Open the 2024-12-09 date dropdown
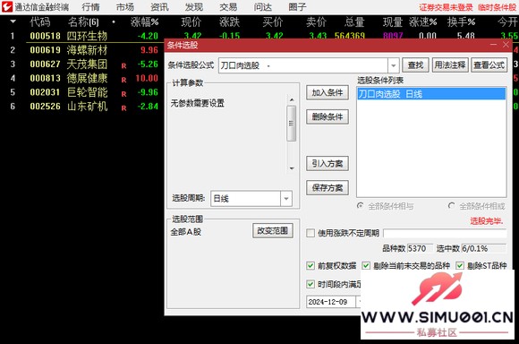The width and height of the screenshot is (519, 344). point(358,302)
